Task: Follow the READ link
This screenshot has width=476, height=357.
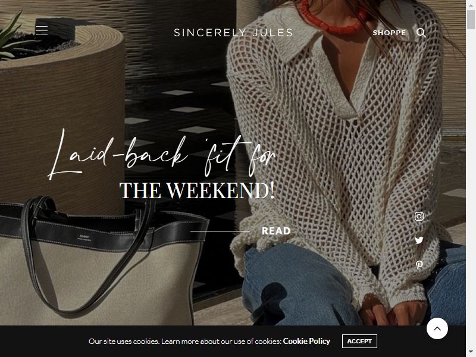Action: tap(276, 231)
